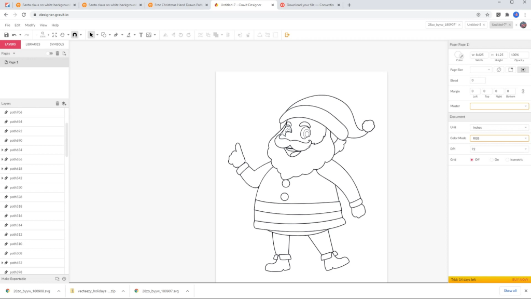Toggle the Pages panel switch

(49, 53)
